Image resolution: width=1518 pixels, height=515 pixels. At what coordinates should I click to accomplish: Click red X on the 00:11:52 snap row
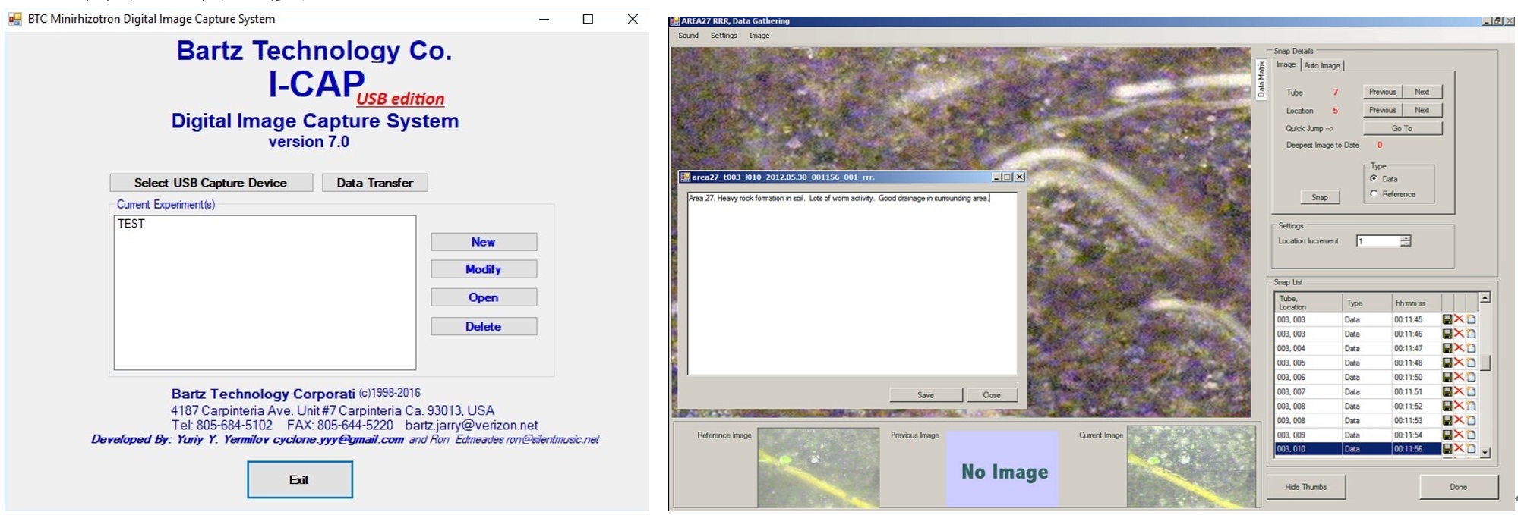coord(1459,406)
